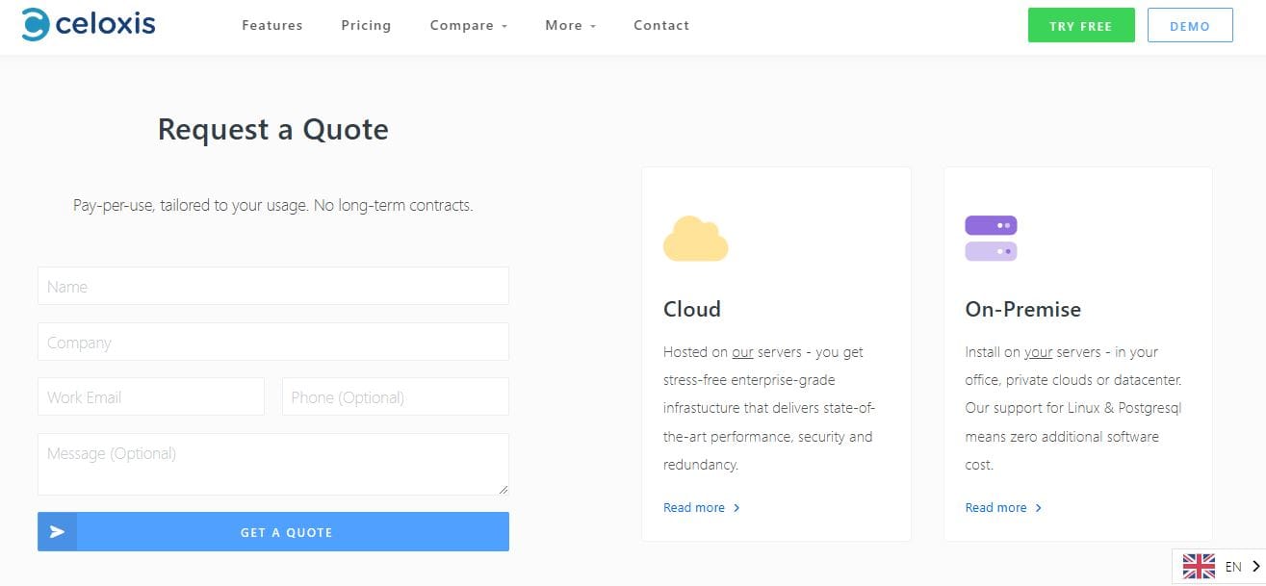1266x586 pixels.
Task: Click the Celoxis logo
Action: 89,23
